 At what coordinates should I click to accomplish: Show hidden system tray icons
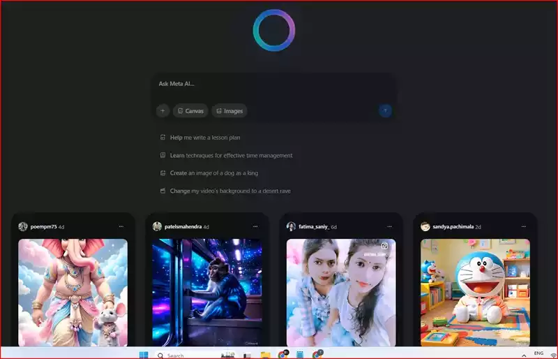[x=524, y=356]
